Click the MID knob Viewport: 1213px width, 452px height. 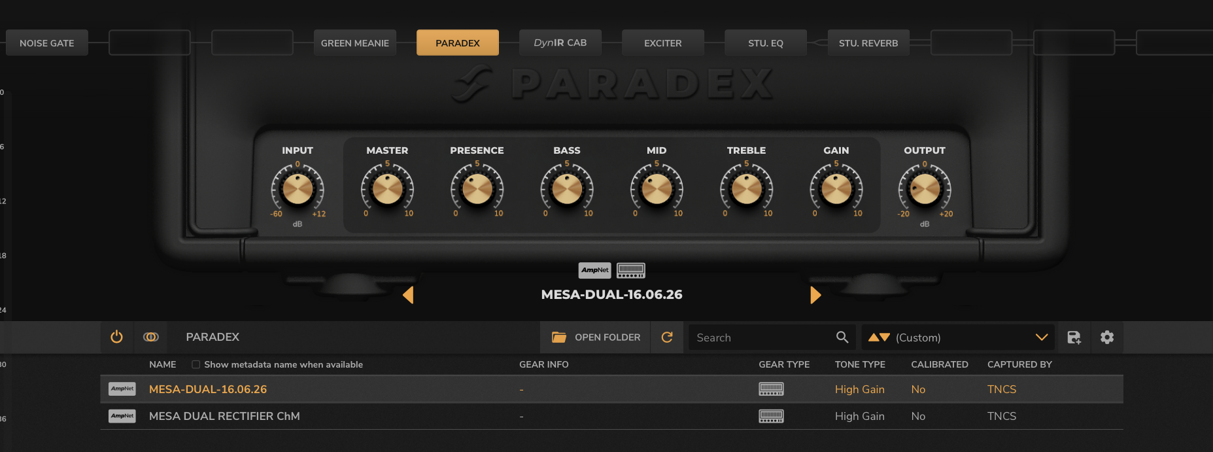[x=657, y=190]
